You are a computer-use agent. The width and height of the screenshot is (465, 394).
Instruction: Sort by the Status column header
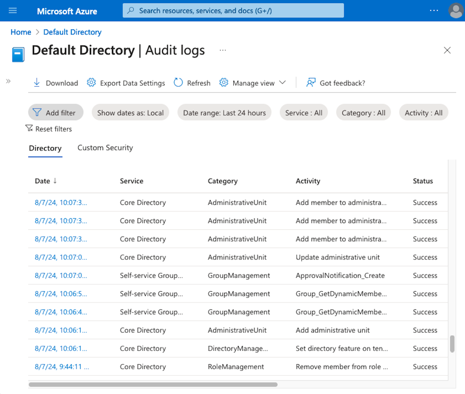(423, 181)
